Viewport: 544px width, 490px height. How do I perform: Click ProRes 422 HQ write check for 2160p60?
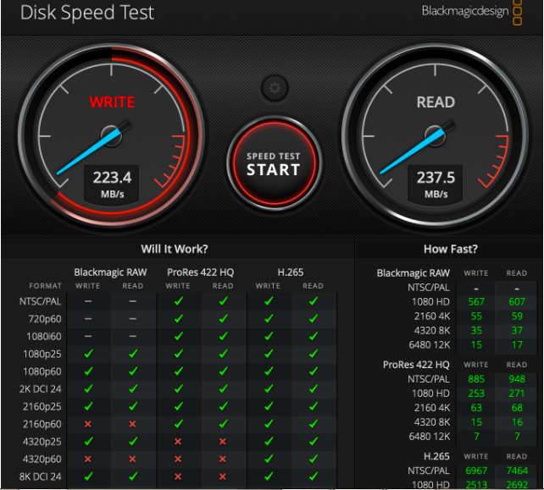pos(179,424)
